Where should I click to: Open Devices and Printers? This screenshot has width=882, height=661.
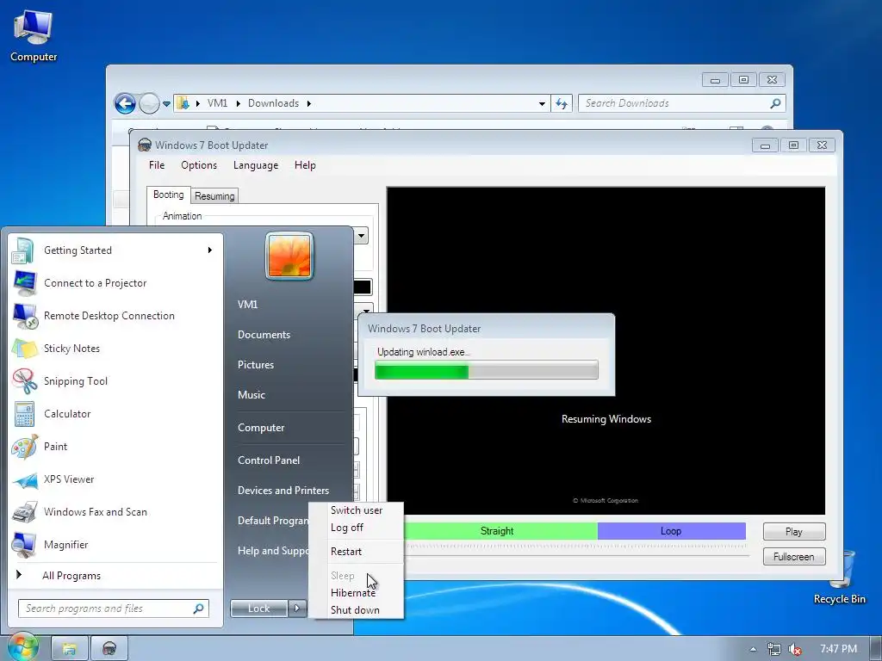(283, 491)
